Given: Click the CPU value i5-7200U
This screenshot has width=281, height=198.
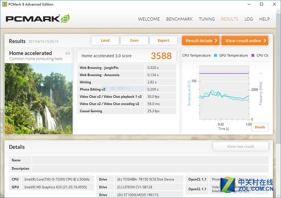Looking at the screenshot, I should 57,179.
